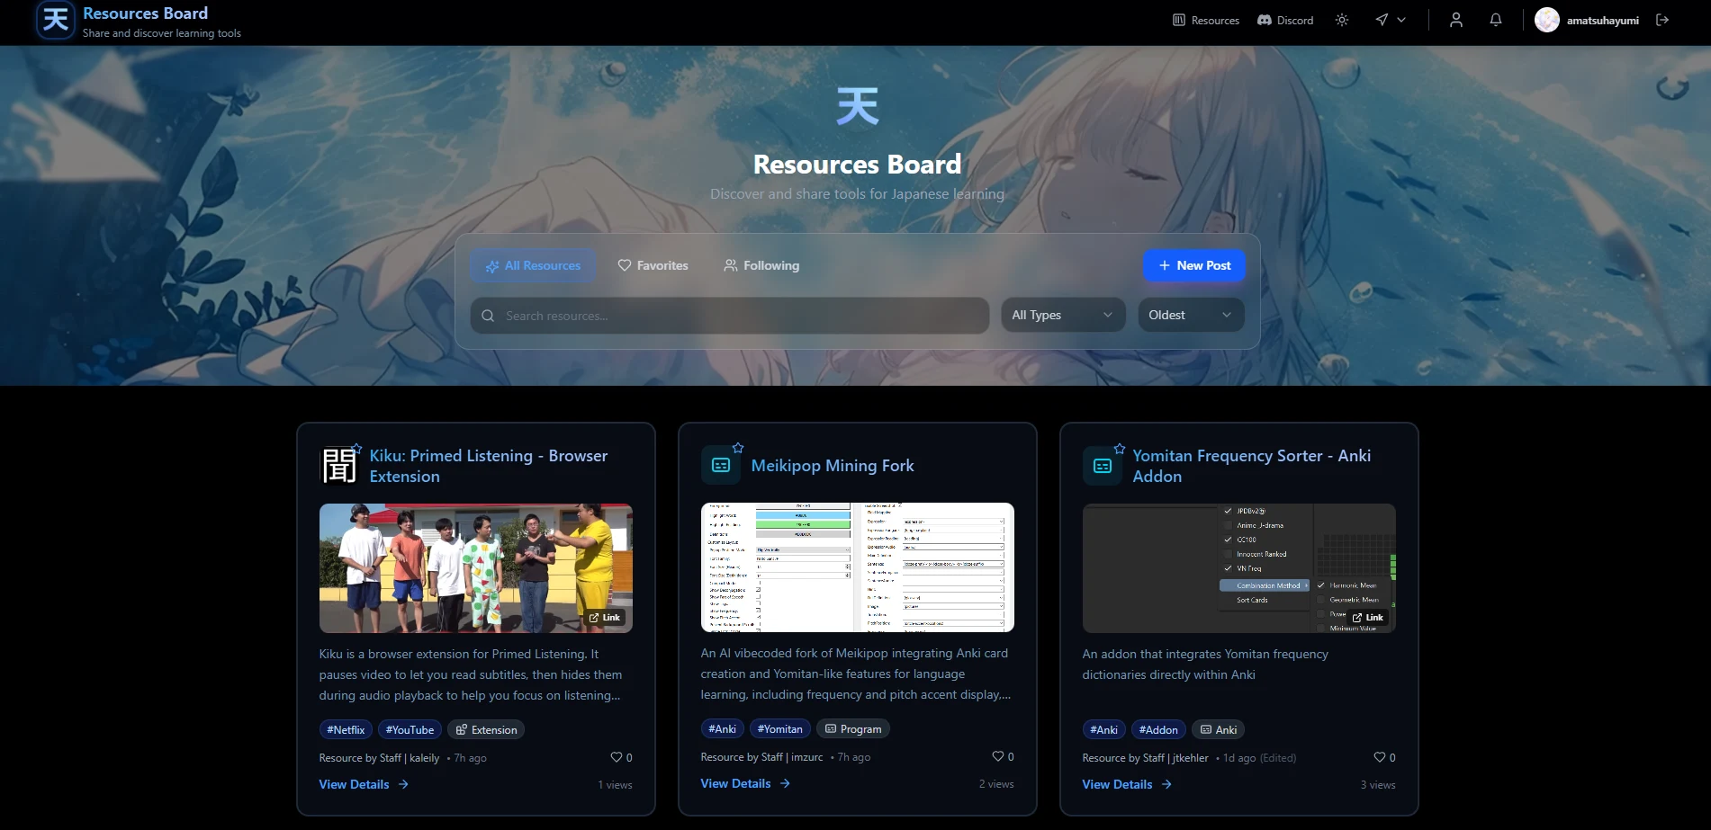Click the amatsuhayumi avatar
Viewport: 1711px width, 830px height.
(1547, 20)
